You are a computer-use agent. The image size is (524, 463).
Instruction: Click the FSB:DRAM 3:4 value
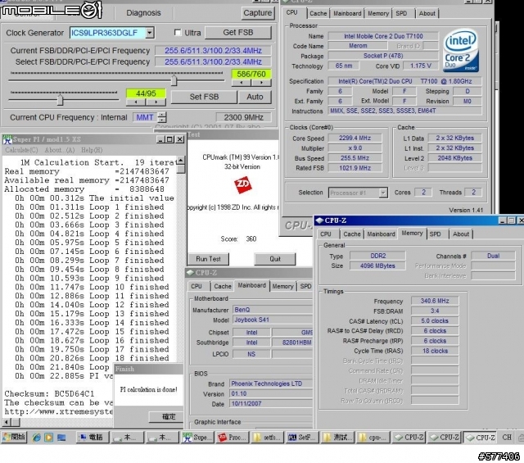(x=435, y=311)
